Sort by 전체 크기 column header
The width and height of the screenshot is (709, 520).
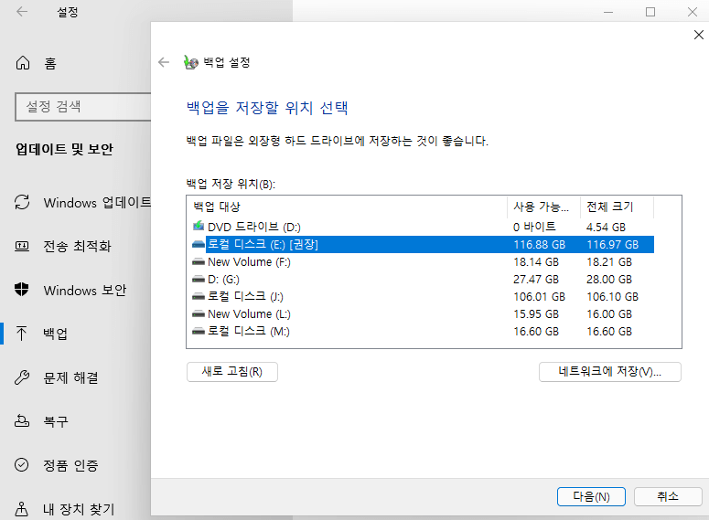(x=617, y=207)
